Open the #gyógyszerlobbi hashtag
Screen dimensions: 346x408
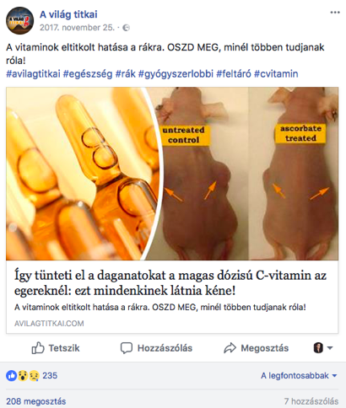(x=176, y=74)
